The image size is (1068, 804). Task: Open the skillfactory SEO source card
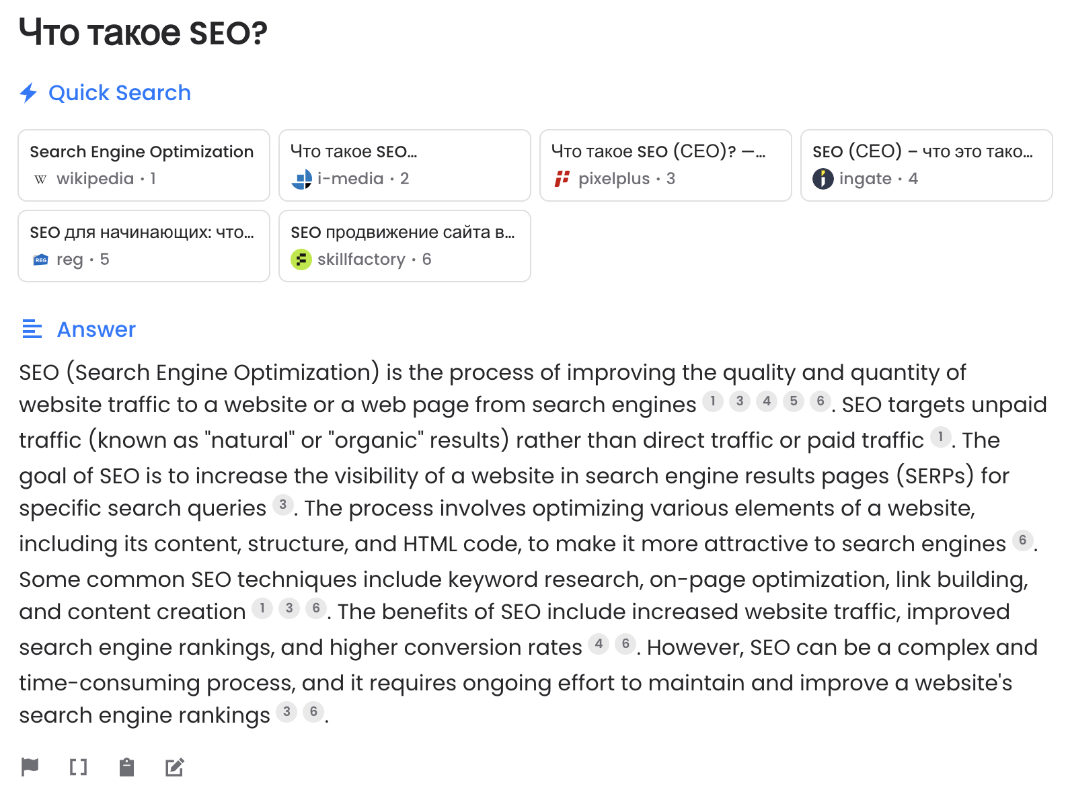pyautogui.click(x=405, y=246)
